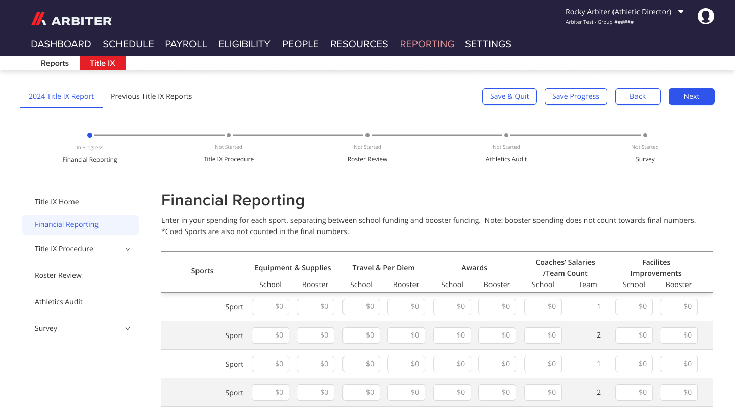Viewport: 735px width, 413px height.
Task: Expand the Title IX Procedure sidebar section
Action: pos(128,249)
